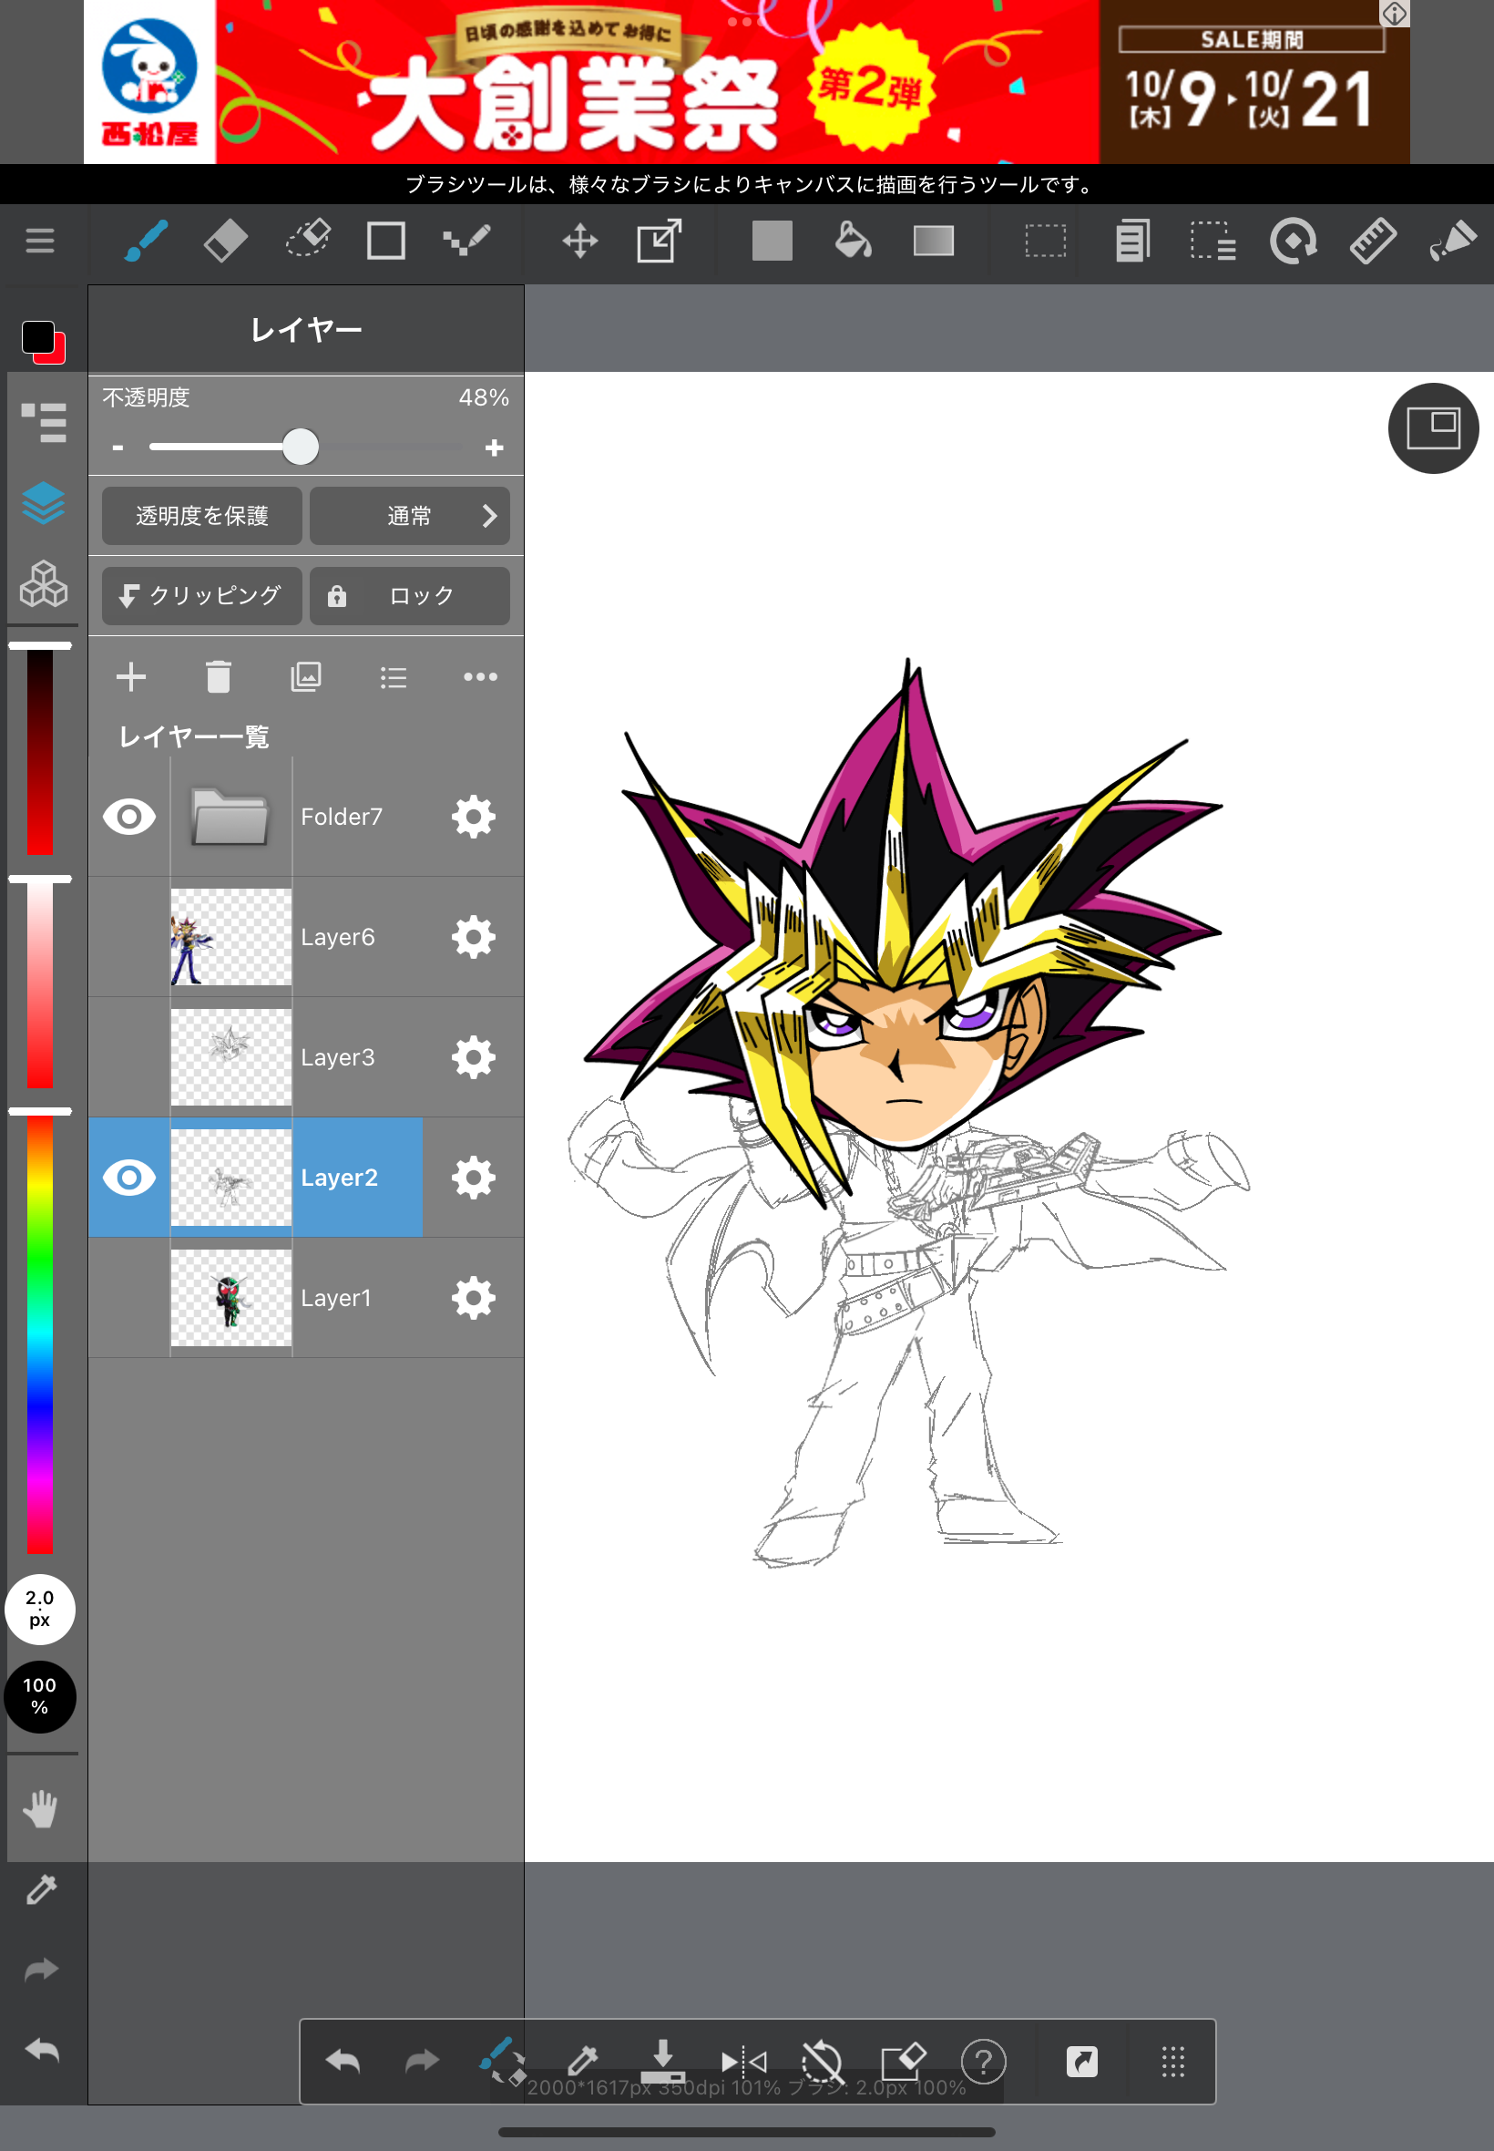Pick the Gradient tool
This screenshot has width=1494, height=2151.
click(x=933, y=242)
